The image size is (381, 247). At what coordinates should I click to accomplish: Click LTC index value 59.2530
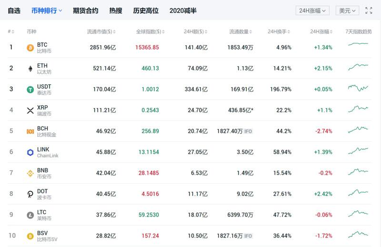149,215
